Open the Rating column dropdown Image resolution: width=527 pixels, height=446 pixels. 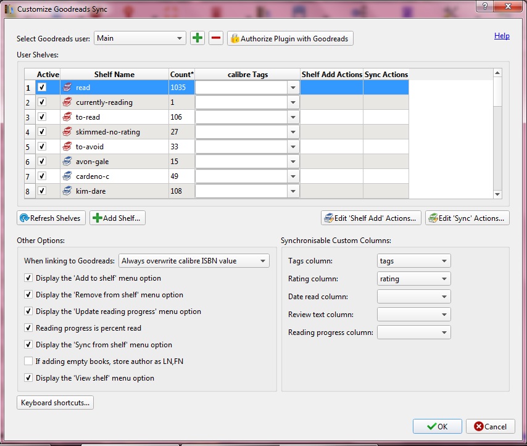coord(413,279)
